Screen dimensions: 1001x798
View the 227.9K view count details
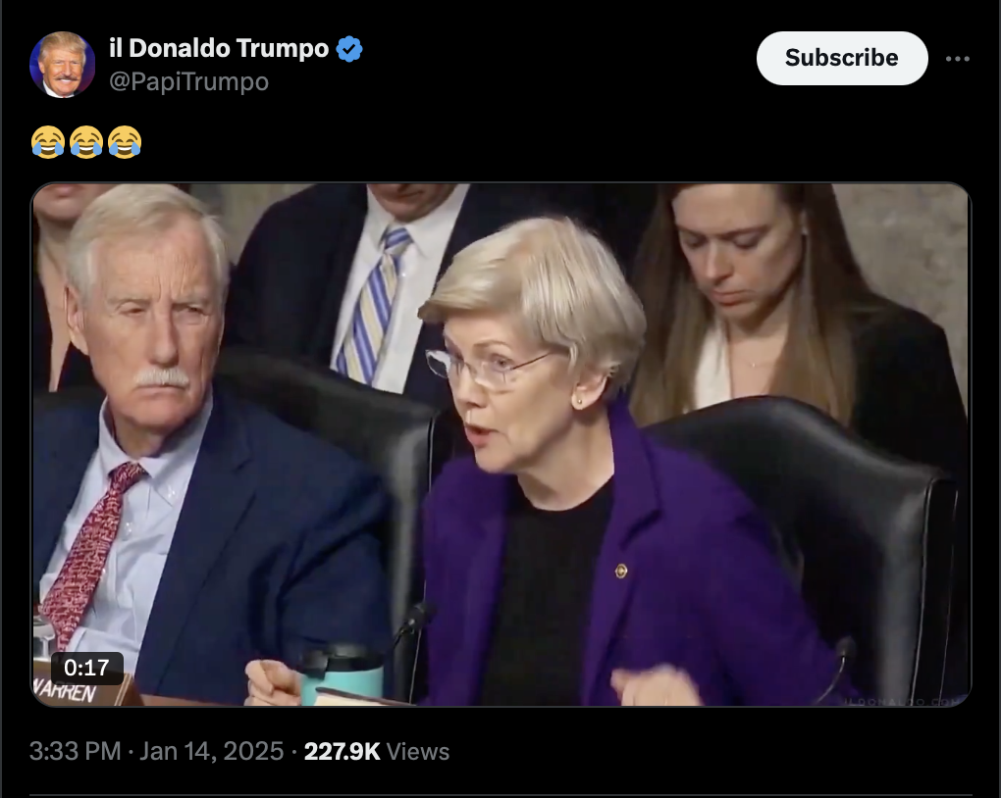point(342,752)
